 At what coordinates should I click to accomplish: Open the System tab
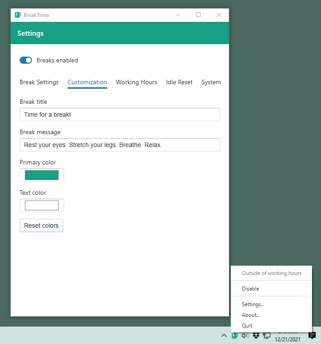(211, 82)
